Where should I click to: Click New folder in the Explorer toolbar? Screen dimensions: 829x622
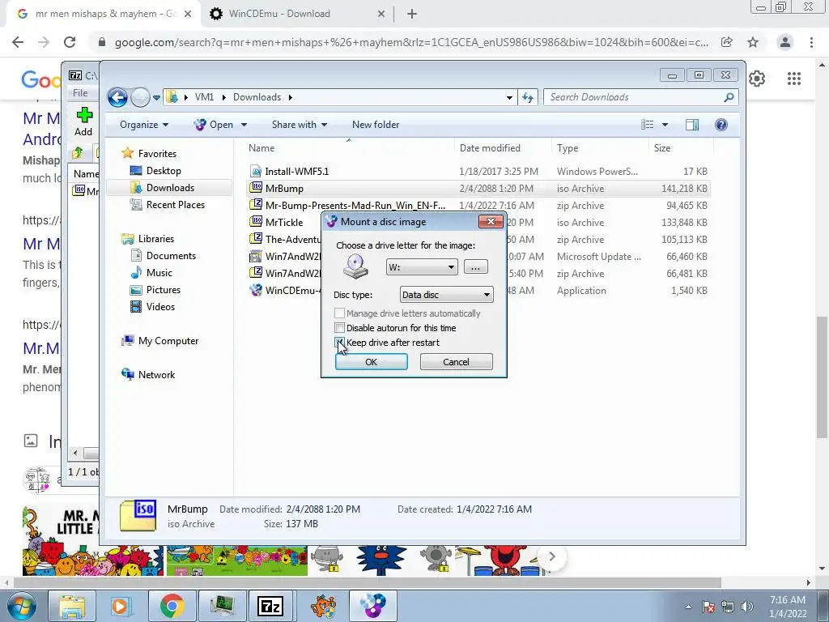point(376,125)
